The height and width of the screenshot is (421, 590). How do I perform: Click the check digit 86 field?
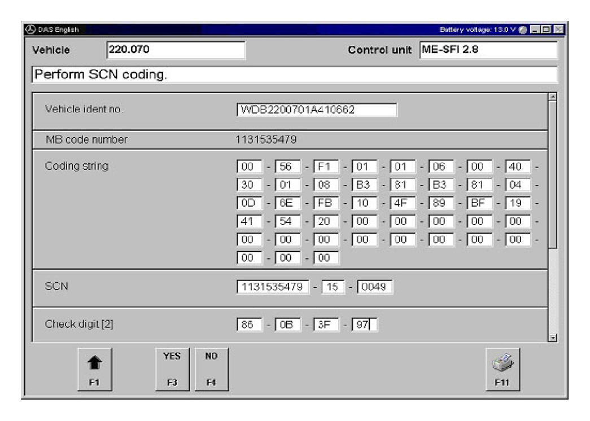[248, 326]
